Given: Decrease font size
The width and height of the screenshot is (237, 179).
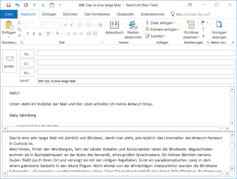Looking at the screenshot, I should point(72,25).
